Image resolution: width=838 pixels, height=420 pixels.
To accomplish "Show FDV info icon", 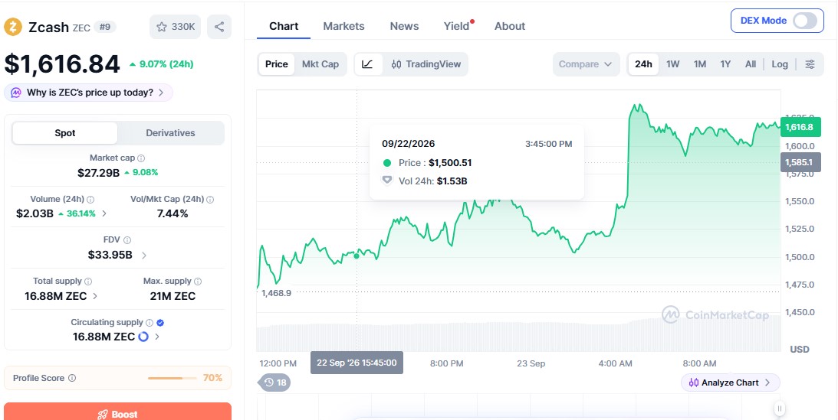I will coord(127,240).
